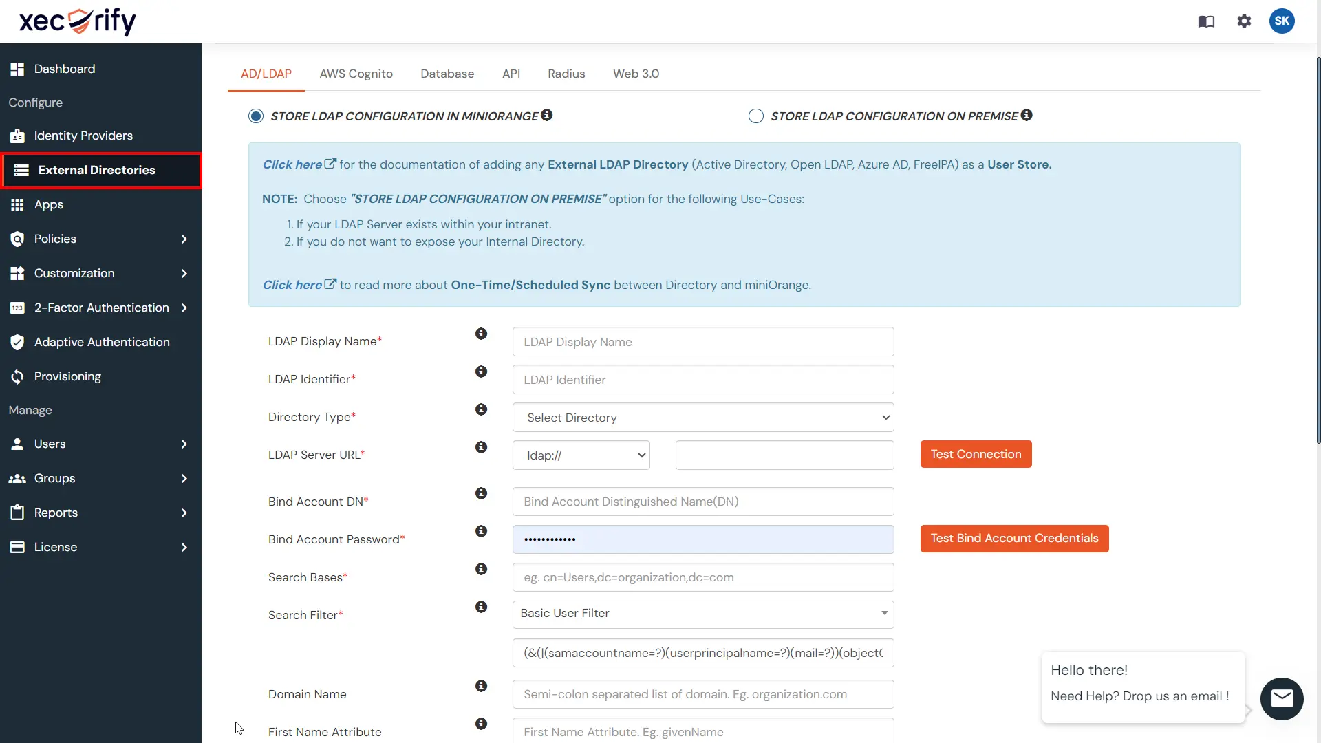Open the Dashboard from the sidebar
Viewport: 1321px width, 743px height.
(x=64, y=68)
